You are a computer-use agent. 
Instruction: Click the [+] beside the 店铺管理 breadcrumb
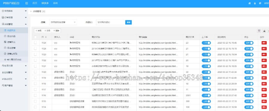tap(44, 11)
